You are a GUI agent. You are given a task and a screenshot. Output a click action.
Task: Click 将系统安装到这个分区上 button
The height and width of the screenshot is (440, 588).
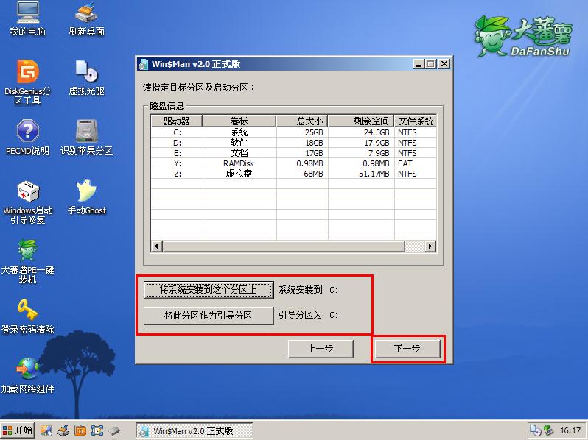click(x=208, y=290)
